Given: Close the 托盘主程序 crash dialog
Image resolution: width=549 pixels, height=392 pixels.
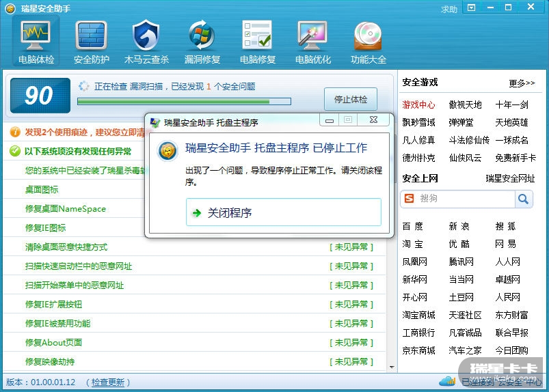Looking at the screenshot, I should point(373,120).
